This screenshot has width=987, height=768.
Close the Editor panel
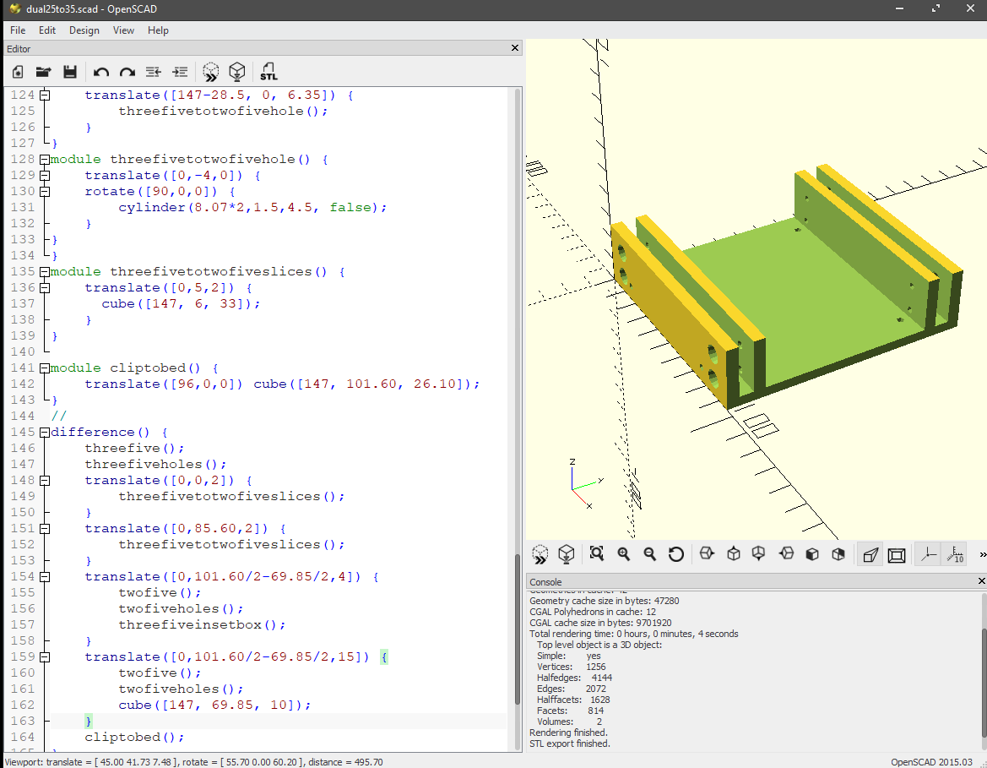(x=516, y=49)
